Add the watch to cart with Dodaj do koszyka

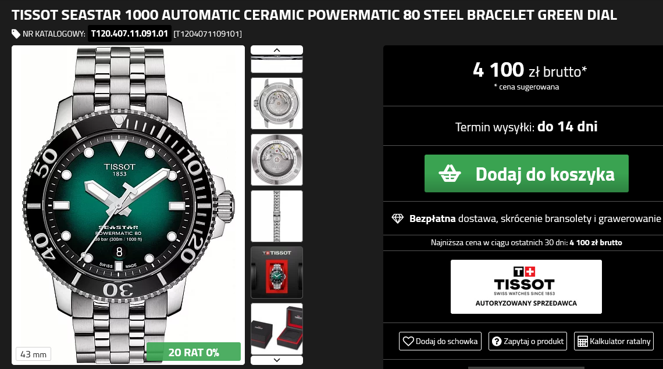point(526,174)
